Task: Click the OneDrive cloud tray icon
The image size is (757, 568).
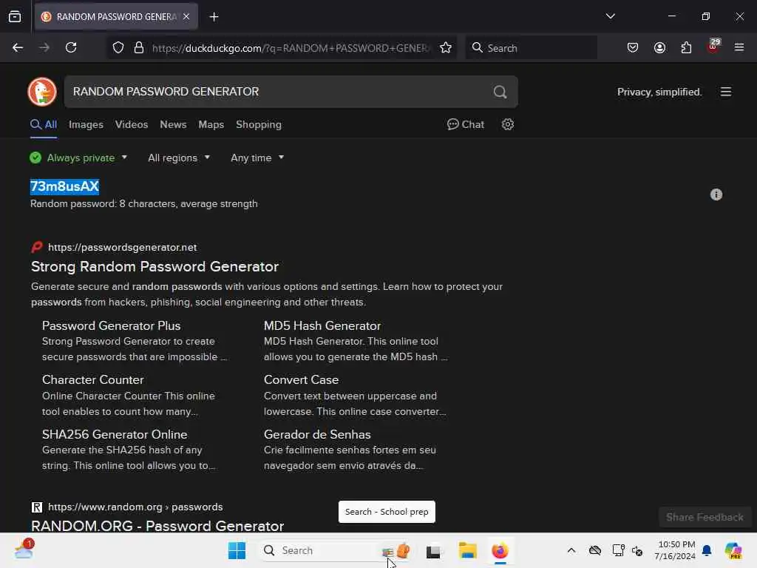Action: 595,550
